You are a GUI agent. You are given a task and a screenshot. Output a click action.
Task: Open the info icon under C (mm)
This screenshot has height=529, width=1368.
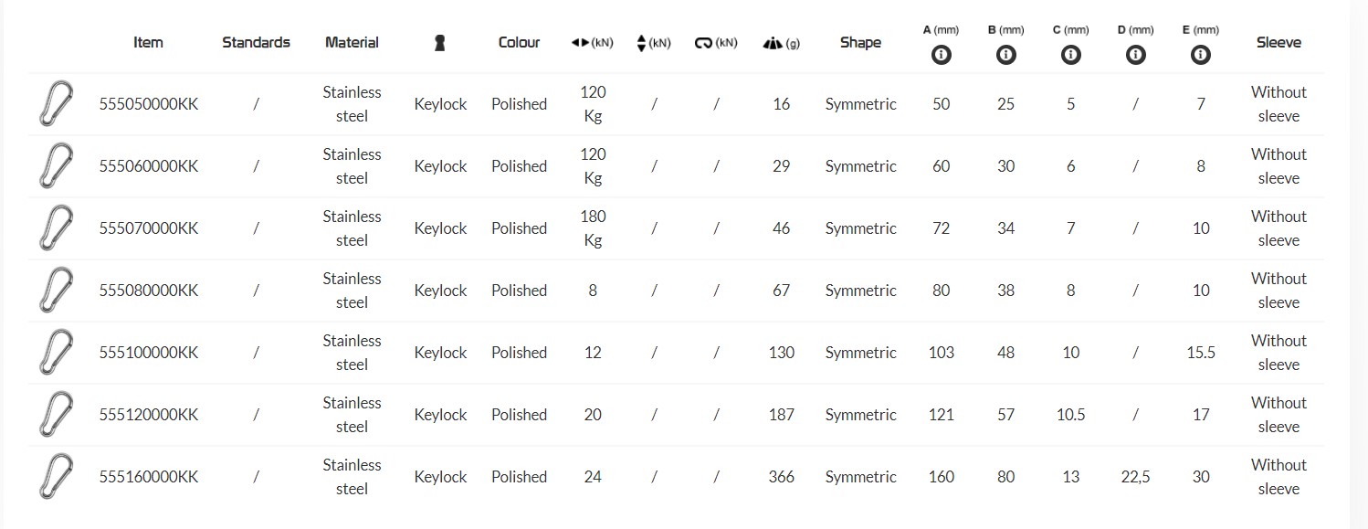point(1070,55)
